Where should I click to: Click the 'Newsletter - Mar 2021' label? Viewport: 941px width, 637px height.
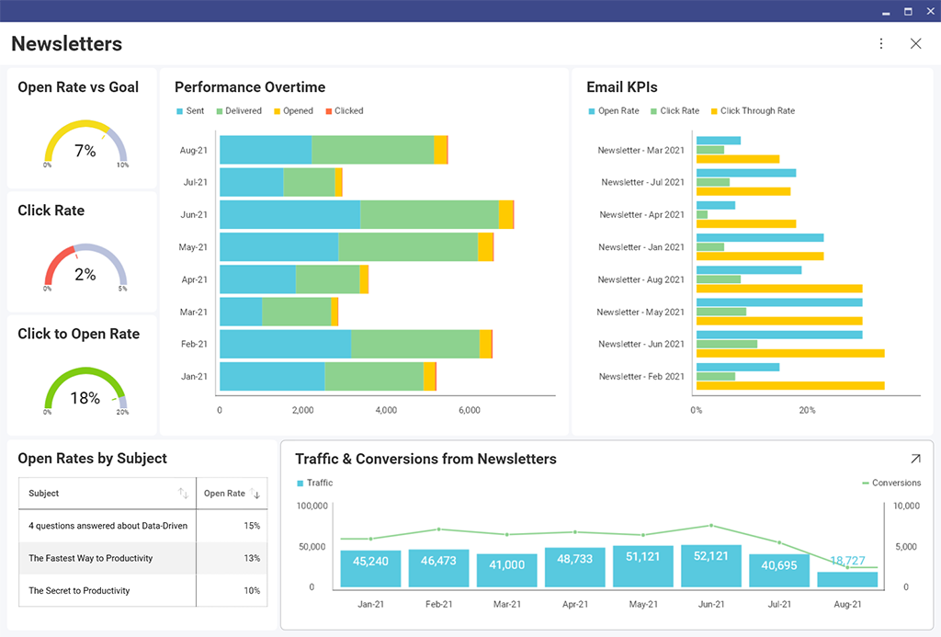[641, 150]
